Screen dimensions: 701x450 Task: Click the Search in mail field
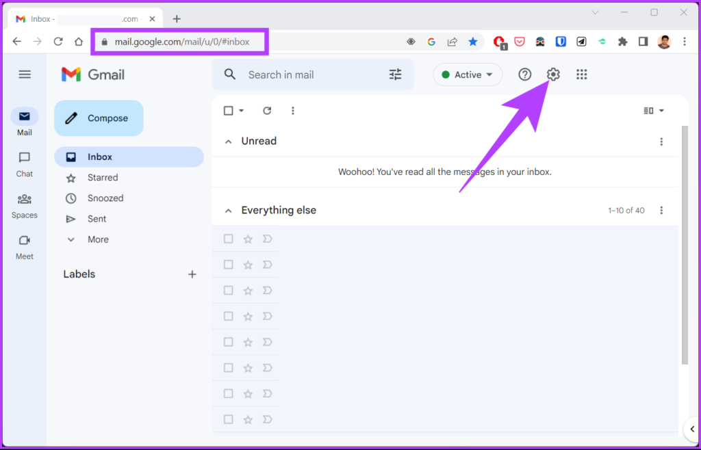click(x=313, y=75)
